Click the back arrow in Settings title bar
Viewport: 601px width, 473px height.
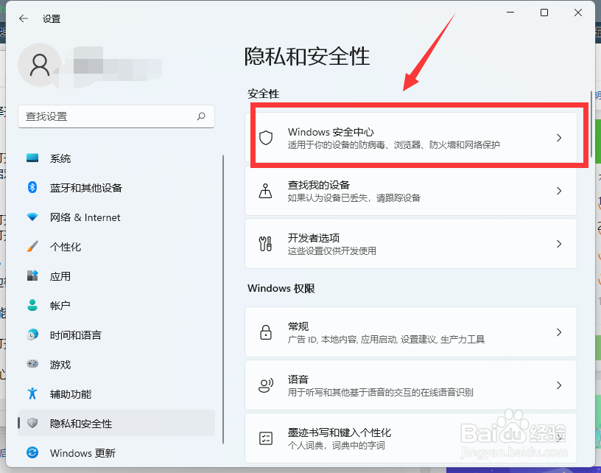click(x=24, y=18)
